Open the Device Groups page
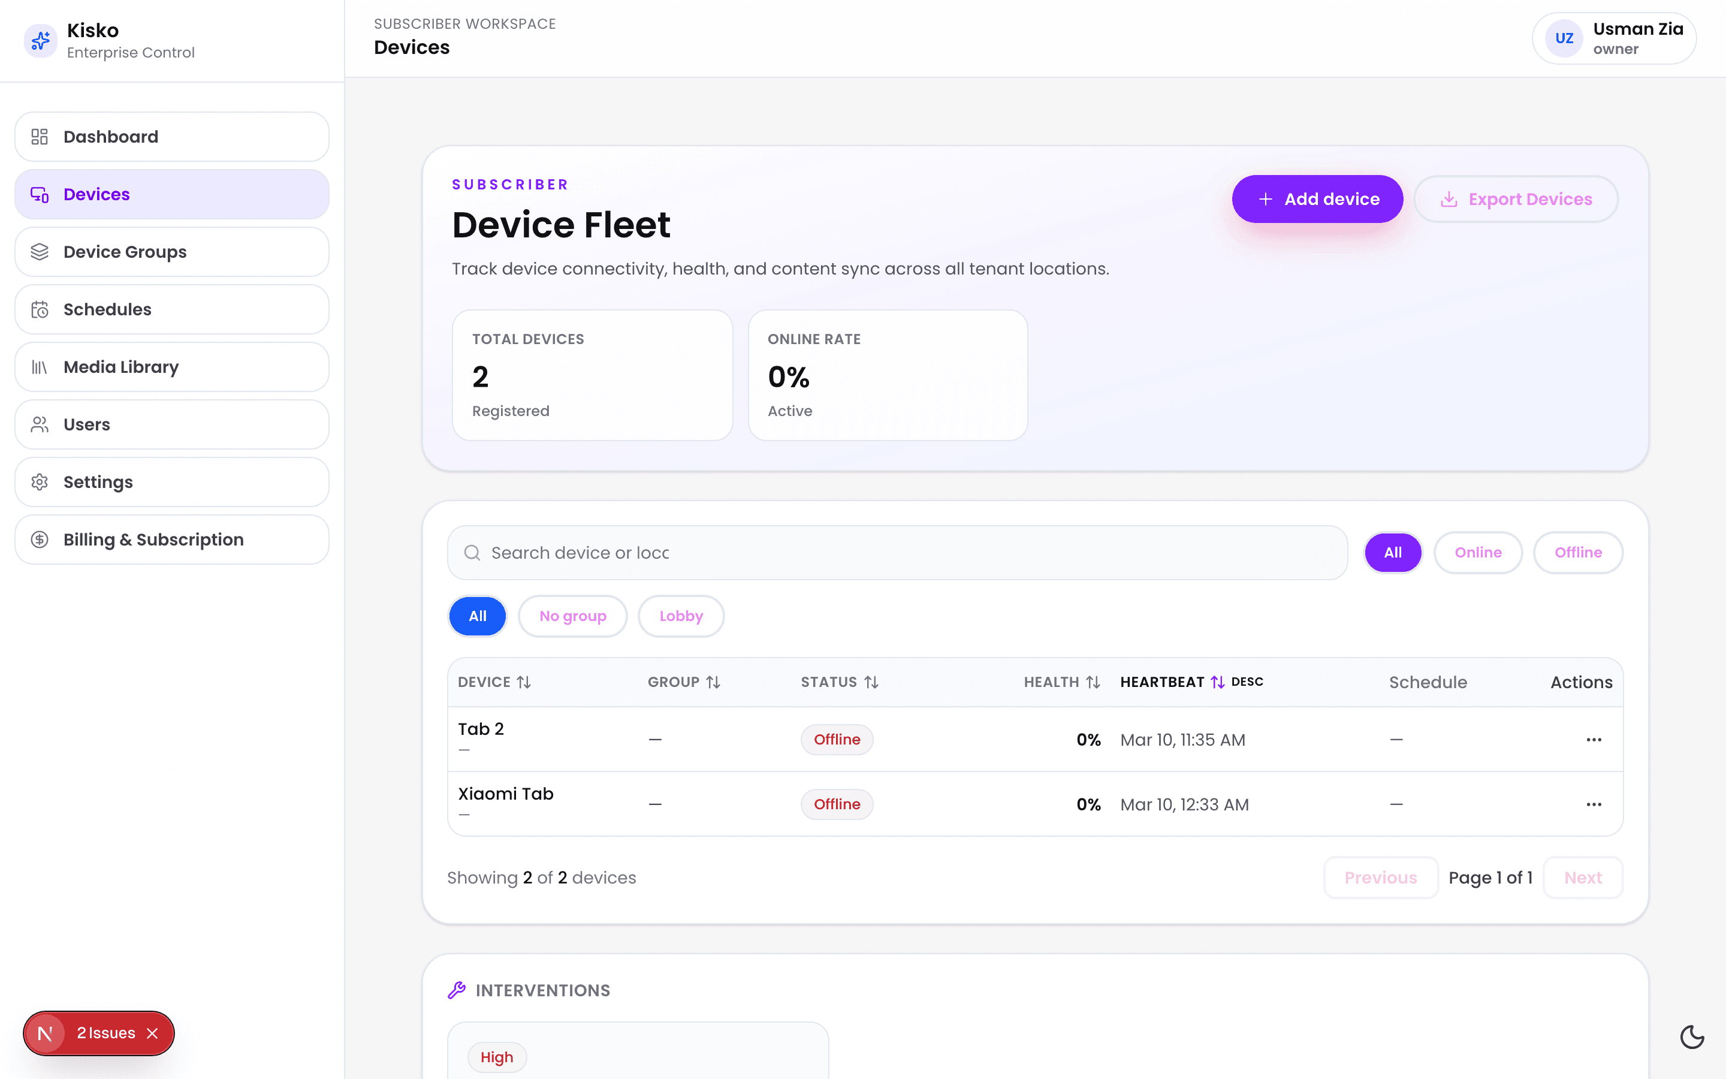The image size is (1726, 1079). 172,252
